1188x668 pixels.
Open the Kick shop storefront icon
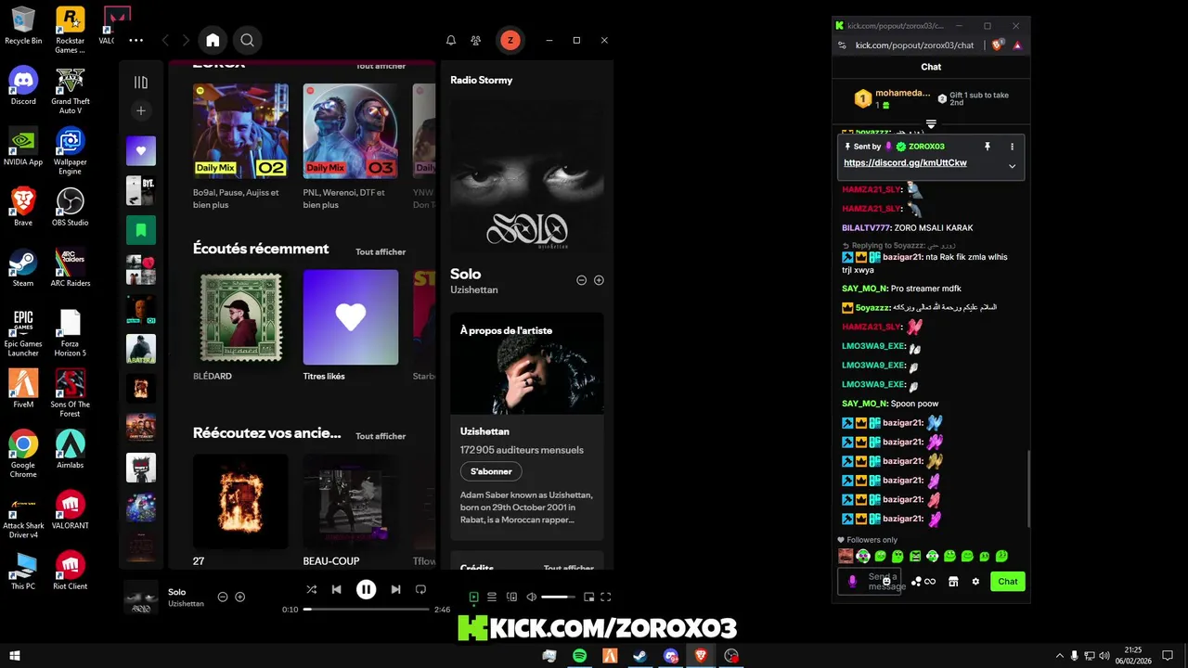[x=953, y=582]
